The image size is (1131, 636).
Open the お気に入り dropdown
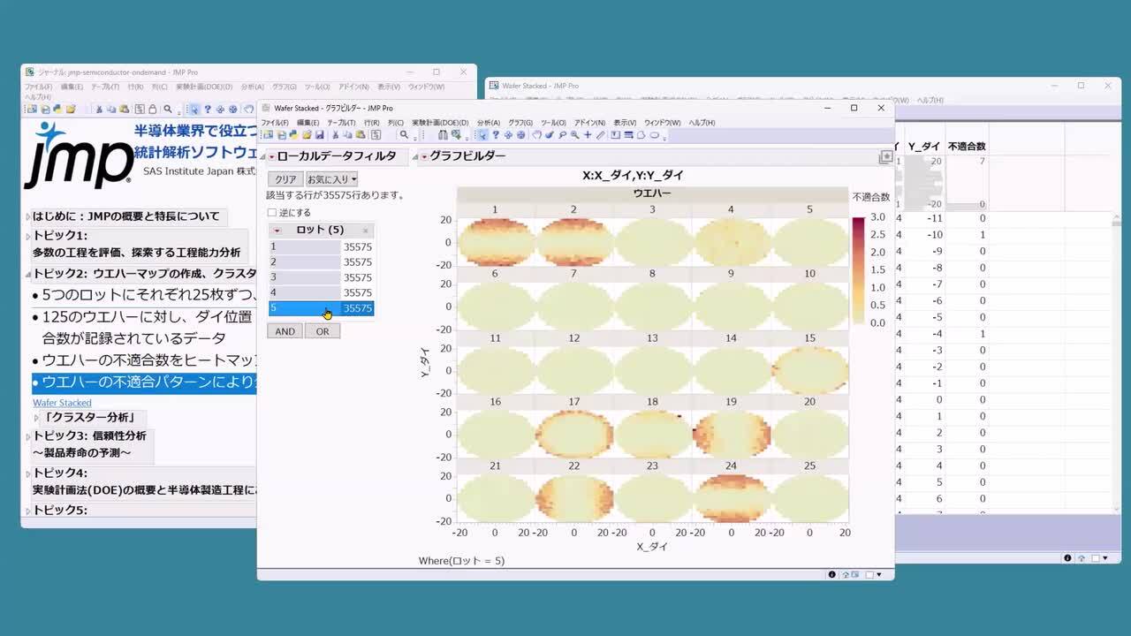click(331, 179)
